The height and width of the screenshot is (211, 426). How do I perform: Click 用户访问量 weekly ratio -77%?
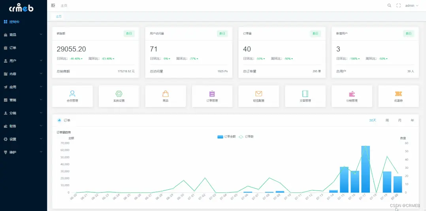tap(194, 59)
